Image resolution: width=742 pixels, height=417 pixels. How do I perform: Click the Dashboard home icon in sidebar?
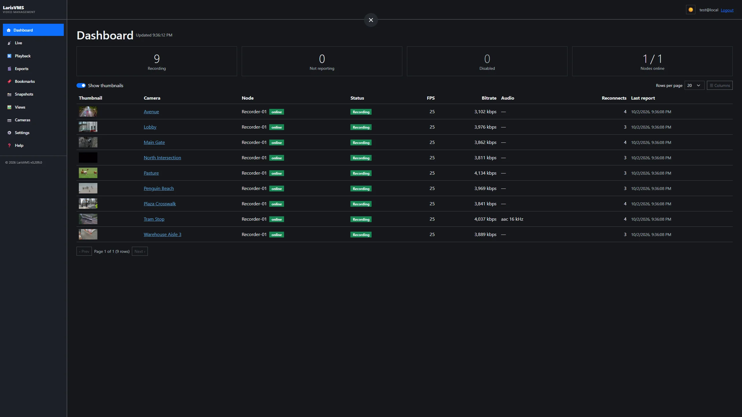(x=9, y=30)
